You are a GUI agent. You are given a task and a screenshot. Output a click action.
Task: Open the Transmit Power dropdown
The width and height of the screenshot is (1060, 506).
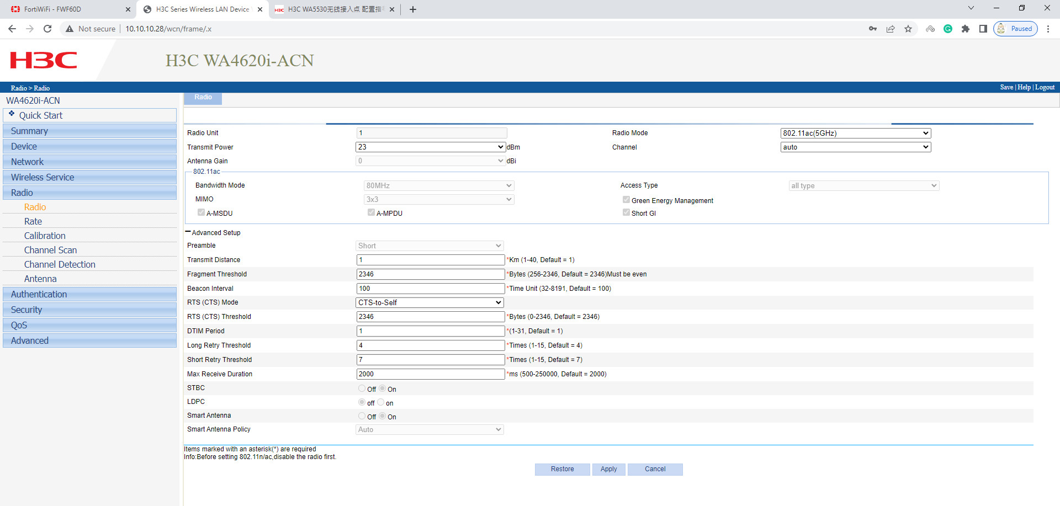(430, 147)
